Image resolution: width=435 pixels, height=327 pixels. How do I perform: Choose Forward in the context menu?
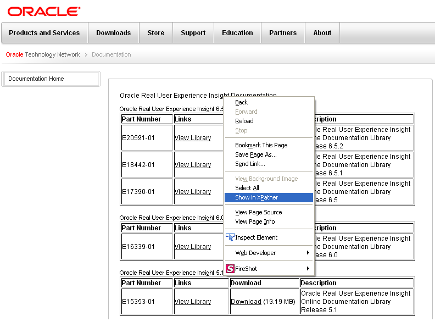tap(269, 112)
